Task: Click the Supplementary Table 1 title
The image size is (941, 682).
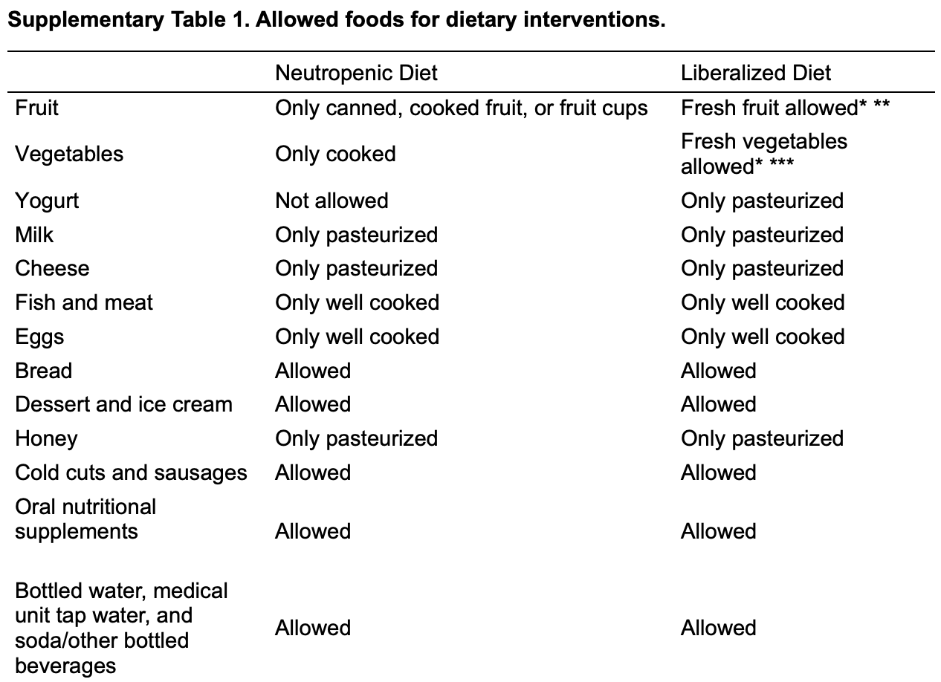Action: tap(336, 20)
